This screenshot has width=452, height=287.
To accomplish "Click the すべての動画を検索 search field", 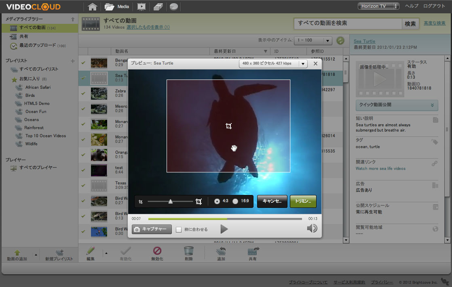I will point(348,23).
